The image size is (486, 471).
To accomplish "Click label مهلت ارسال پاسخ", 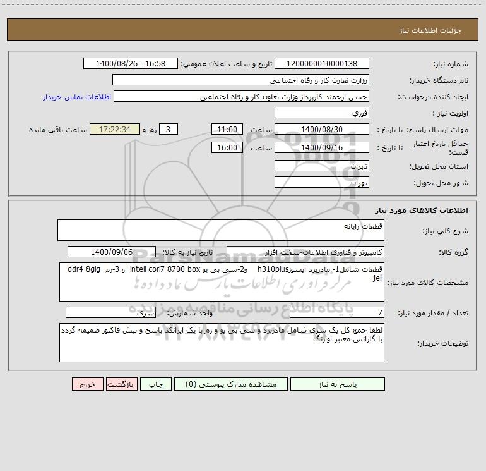I will (x=437, y=130).
